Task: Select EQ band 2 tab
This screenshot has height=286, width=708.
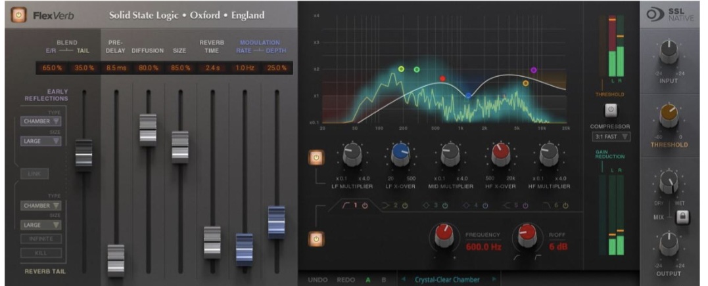Action: click(396, 205)
